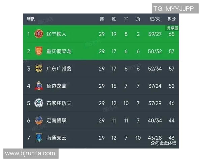This screenshot has height=162, width=202.
Task: Select 延边龙鼎's 52 points value
Action: (172, 86)
